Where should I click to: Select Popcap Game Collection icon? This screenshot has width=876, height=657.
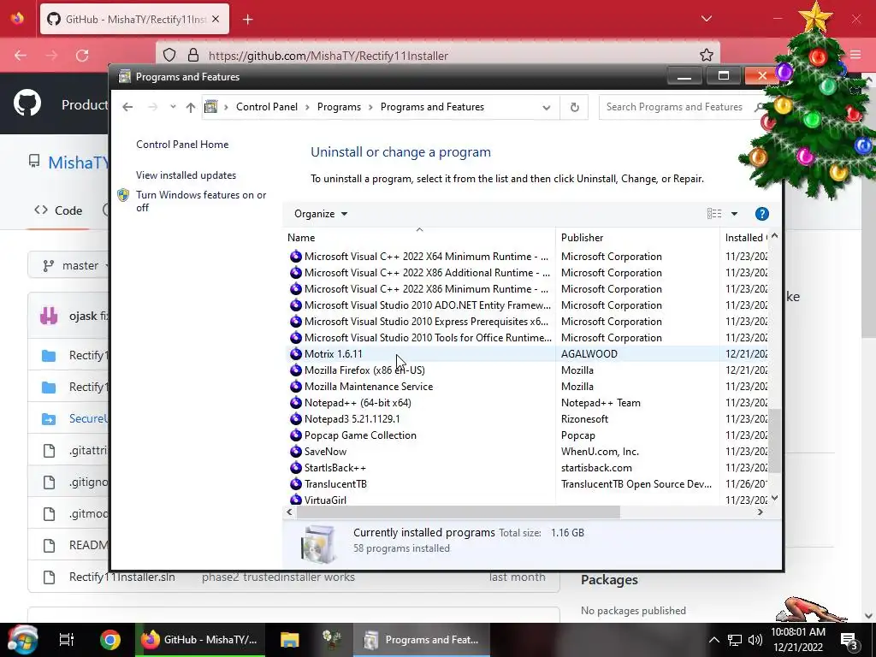tap(295, 435)
